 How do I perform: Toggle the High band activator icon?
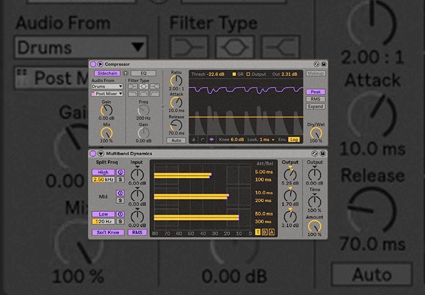click(x=120, y=172)
